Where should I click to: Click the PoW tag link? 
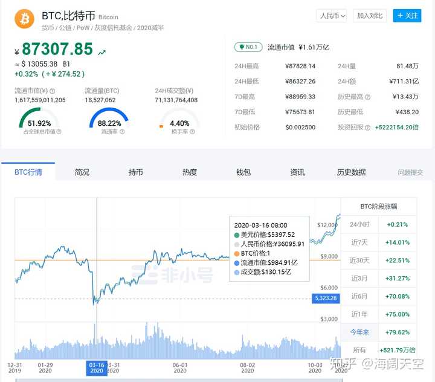(83, 28)
